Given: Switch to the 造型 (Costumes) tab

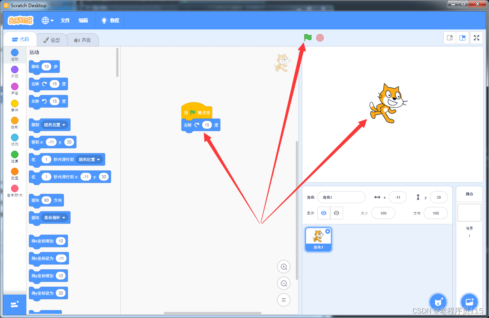Looking at the screenshot, I should 52,39.
